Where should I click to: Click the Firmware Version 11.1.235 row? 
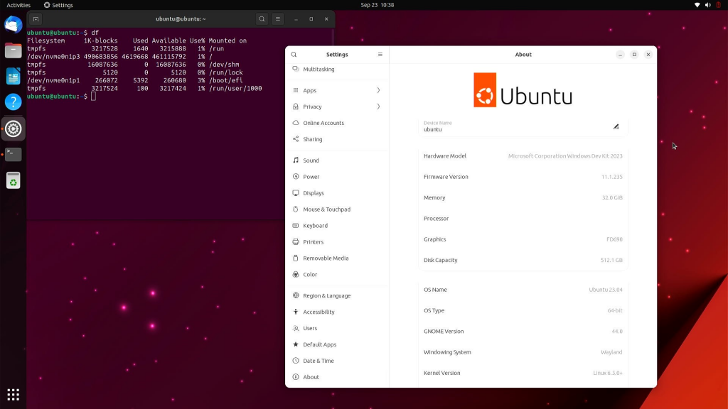pos(523,177)
